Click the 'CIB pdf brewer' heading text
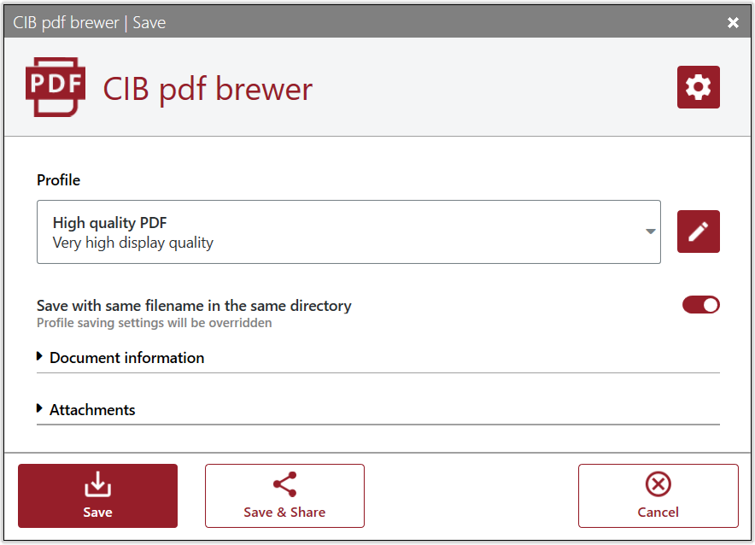The image size is (755, 545). [208, 89]
